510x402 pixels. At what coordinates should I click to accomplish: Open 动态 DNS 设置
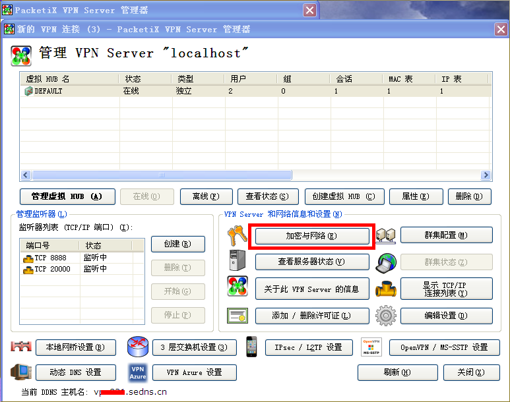(x=76, y=372)
